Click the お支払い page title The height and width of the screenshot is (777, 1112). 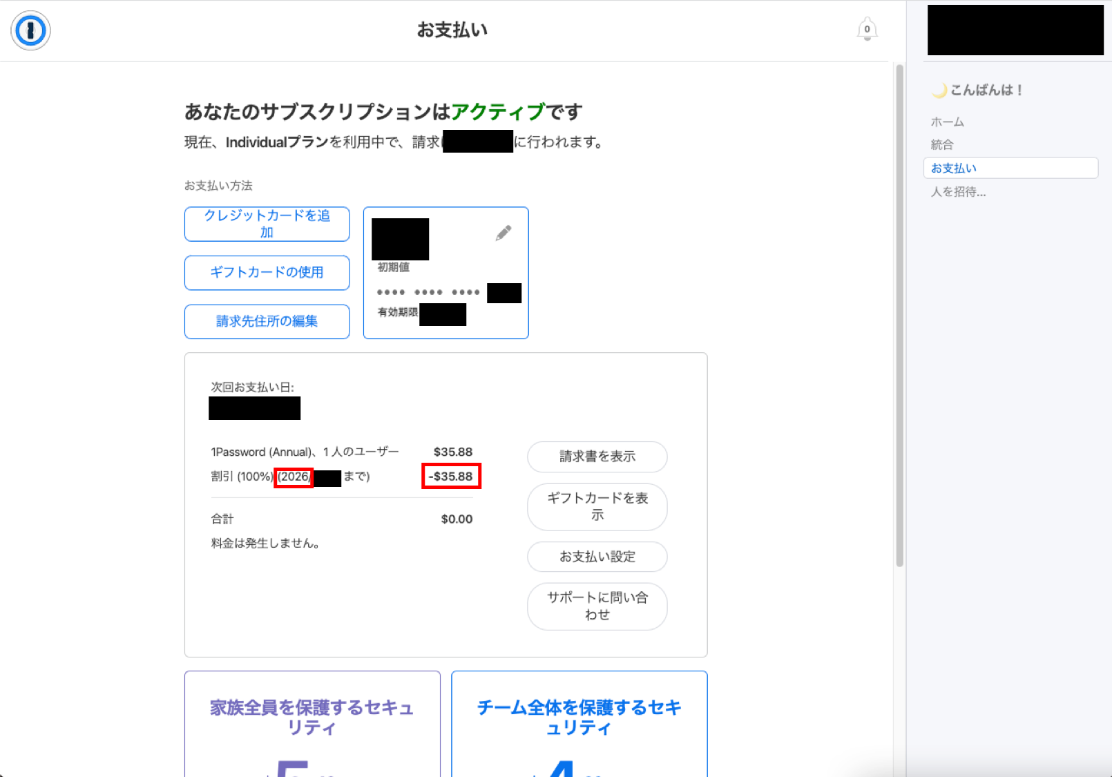coord(452,30)
